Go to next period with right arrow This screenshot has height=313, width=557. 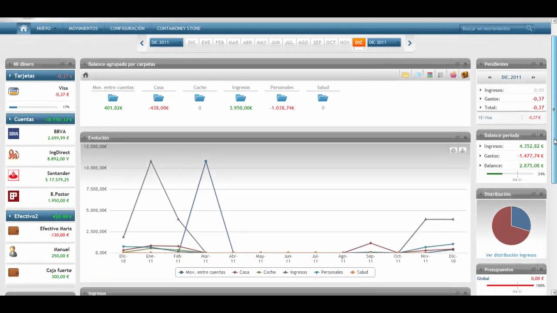[x=409, y=43]
